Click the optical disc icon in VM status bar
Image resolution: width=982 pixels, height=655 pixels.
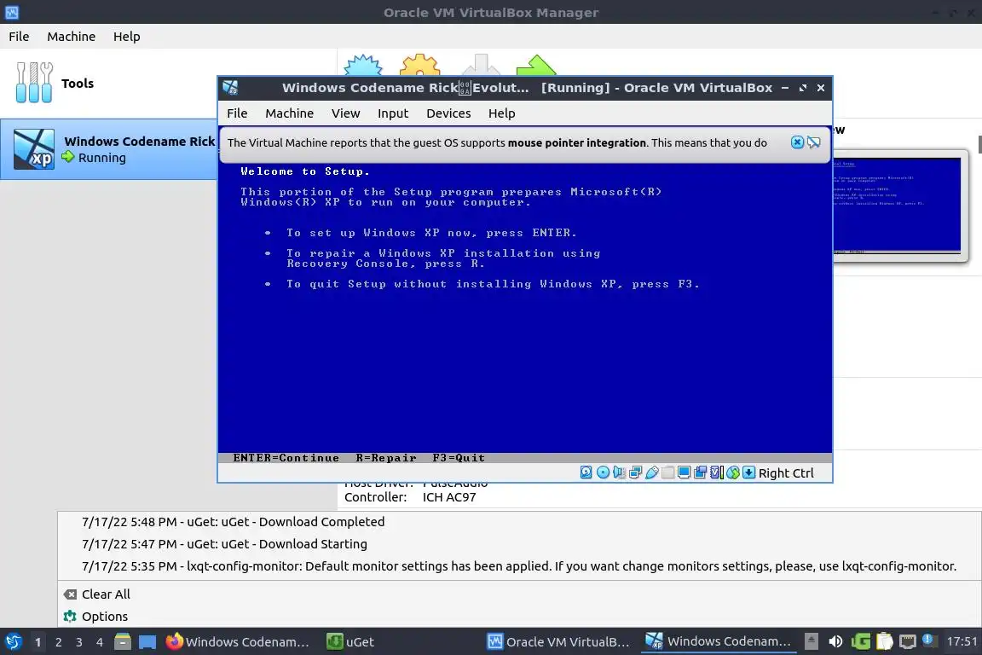point(604,472)
